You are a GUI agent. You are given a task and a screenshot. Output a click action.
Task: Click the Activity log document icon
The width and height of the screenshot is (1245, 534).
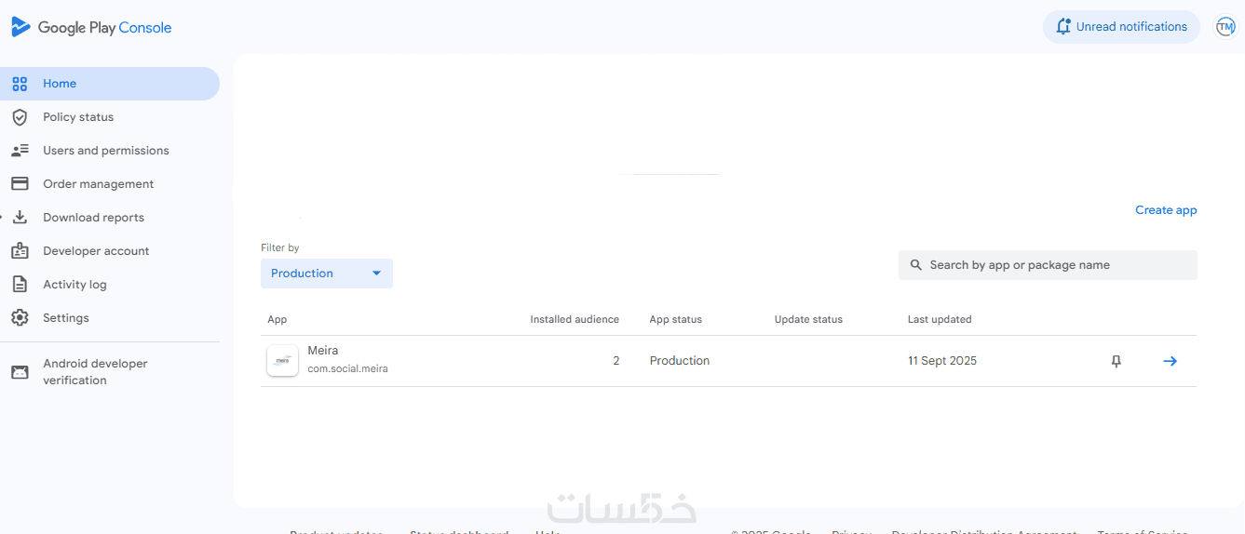(x=20, y=285)
